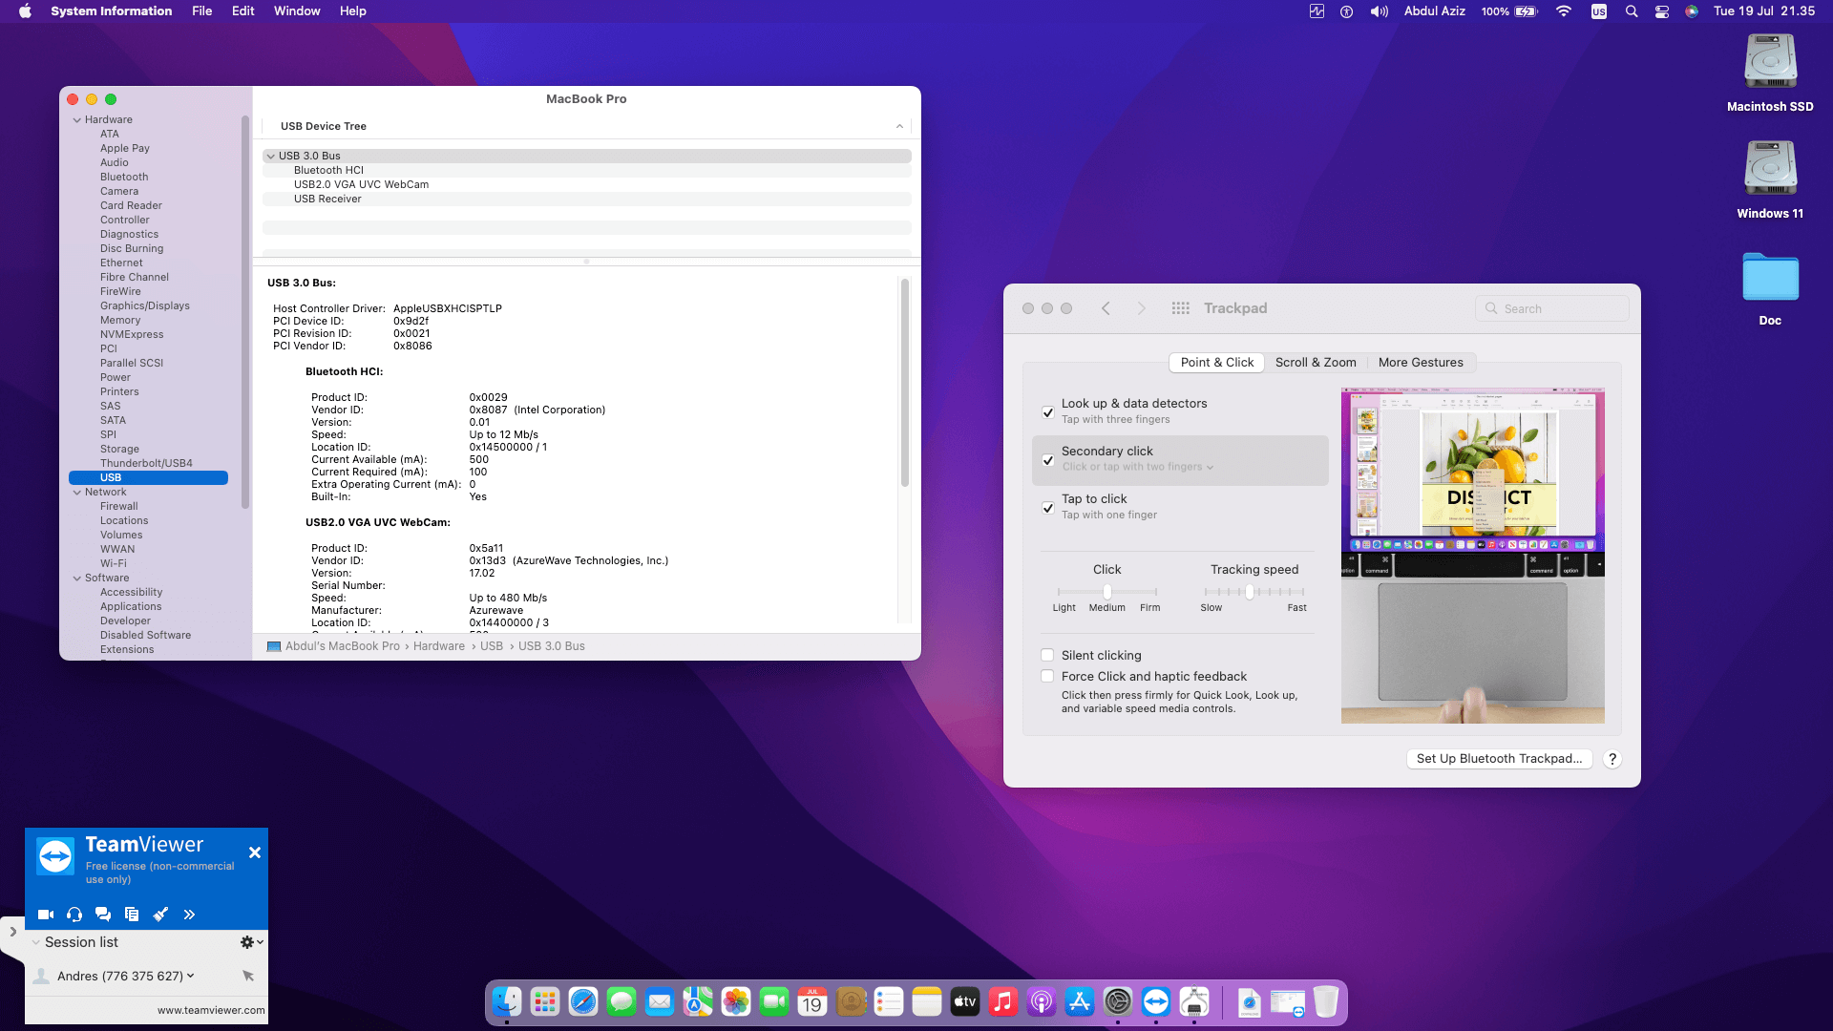Open Doc folder on desktop
Viewport: 1833px width, 1031px height.
coord(1770,289)
